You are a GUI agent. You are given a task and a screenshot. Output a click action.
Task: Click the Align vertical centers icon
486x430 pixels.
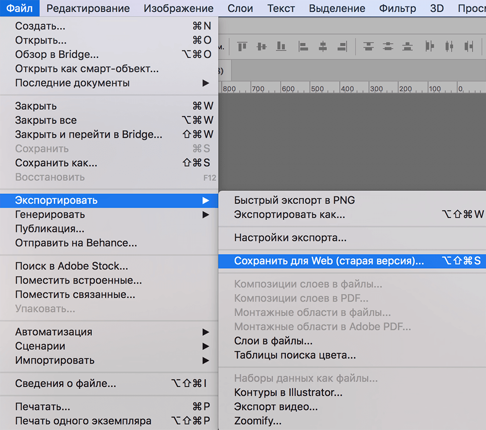pyautogui.click(x=262, y=47)
